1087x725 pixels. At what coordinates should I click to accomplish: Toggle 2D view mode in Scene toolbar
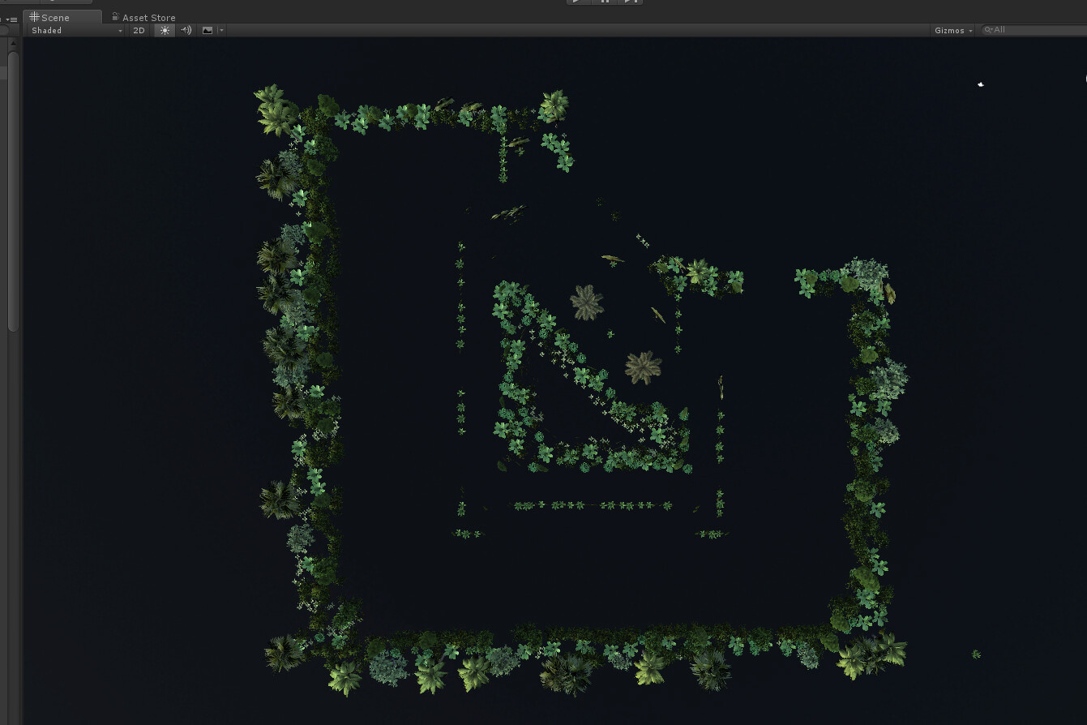[139, 30]
